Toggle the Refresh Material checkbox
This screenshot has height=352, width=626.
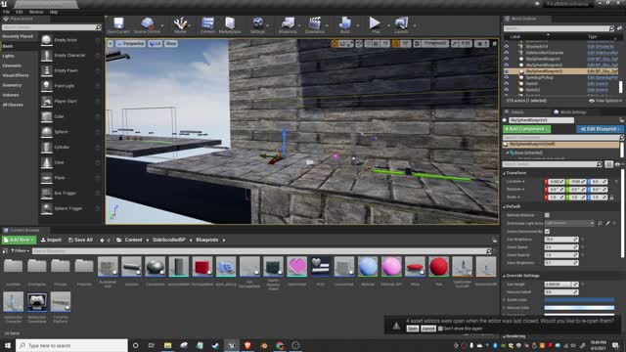[x=547, y=215]
